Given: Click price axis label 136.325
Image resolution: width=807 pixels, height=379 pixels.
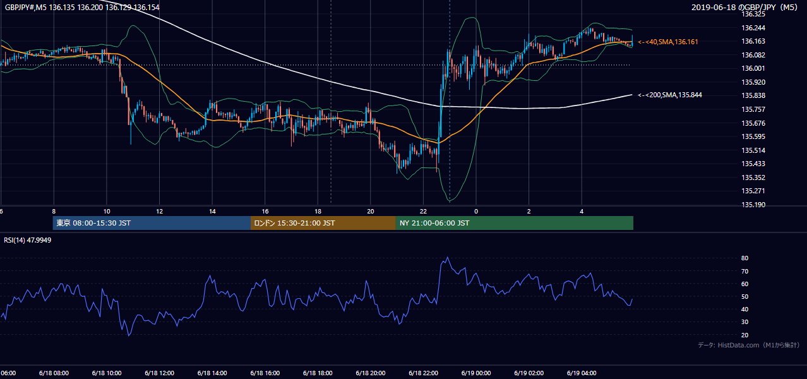Looking at the screenshot, I should pos(753,14).
